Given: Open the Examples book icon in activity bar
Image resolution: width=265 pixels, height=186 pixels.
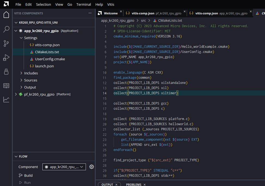Looking at the screenshot, I should pos(6,86).
